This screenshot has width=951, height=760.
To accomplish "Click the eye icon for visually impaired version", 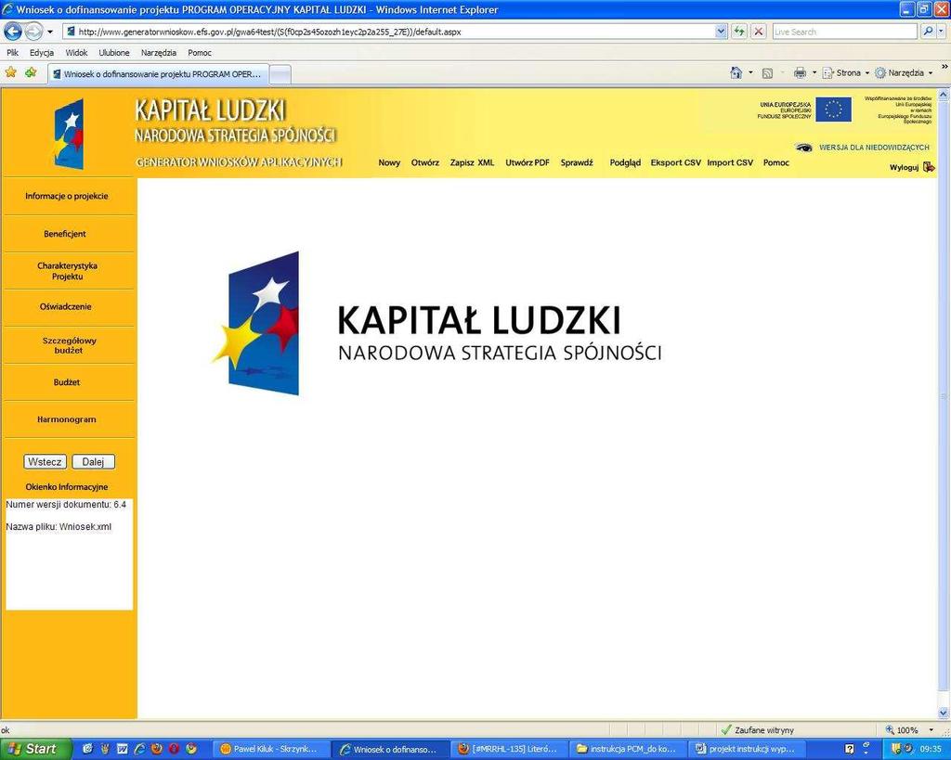I will tap(803, 148).
